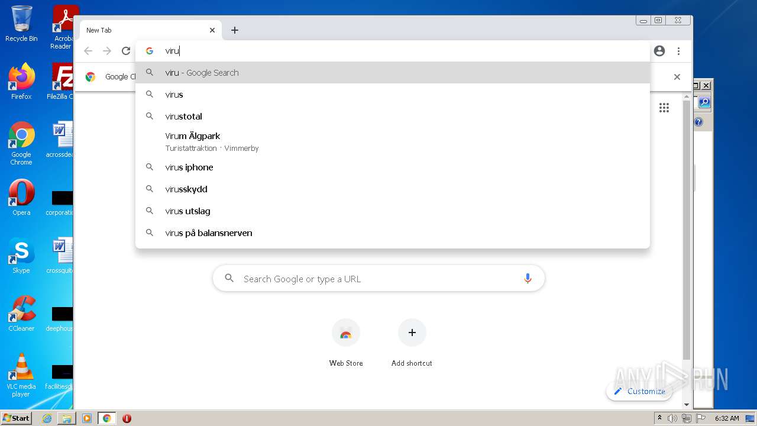
Task: Click the forward navigation arrow
Action: pyautogui.click(x=107, y=51)
